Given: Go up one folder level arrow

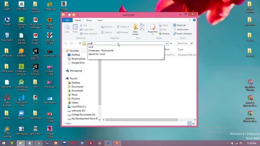Looking at the screenshot, I should [80, 43].
